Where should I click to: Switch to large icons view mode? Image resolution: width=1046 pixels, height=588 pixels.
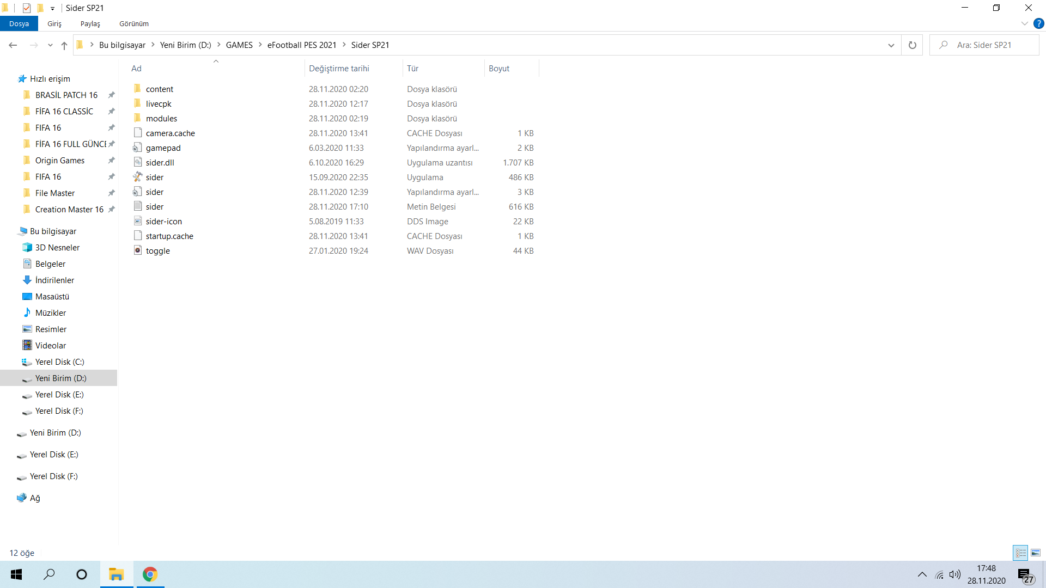(1036, 553)
